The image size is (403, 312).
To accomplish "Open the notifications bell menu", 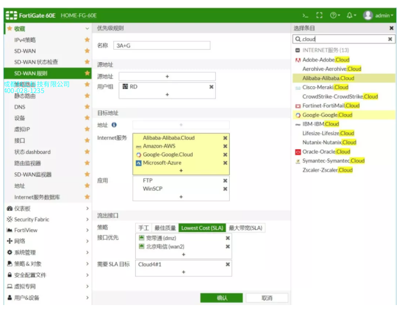I will tap(351, 15).
